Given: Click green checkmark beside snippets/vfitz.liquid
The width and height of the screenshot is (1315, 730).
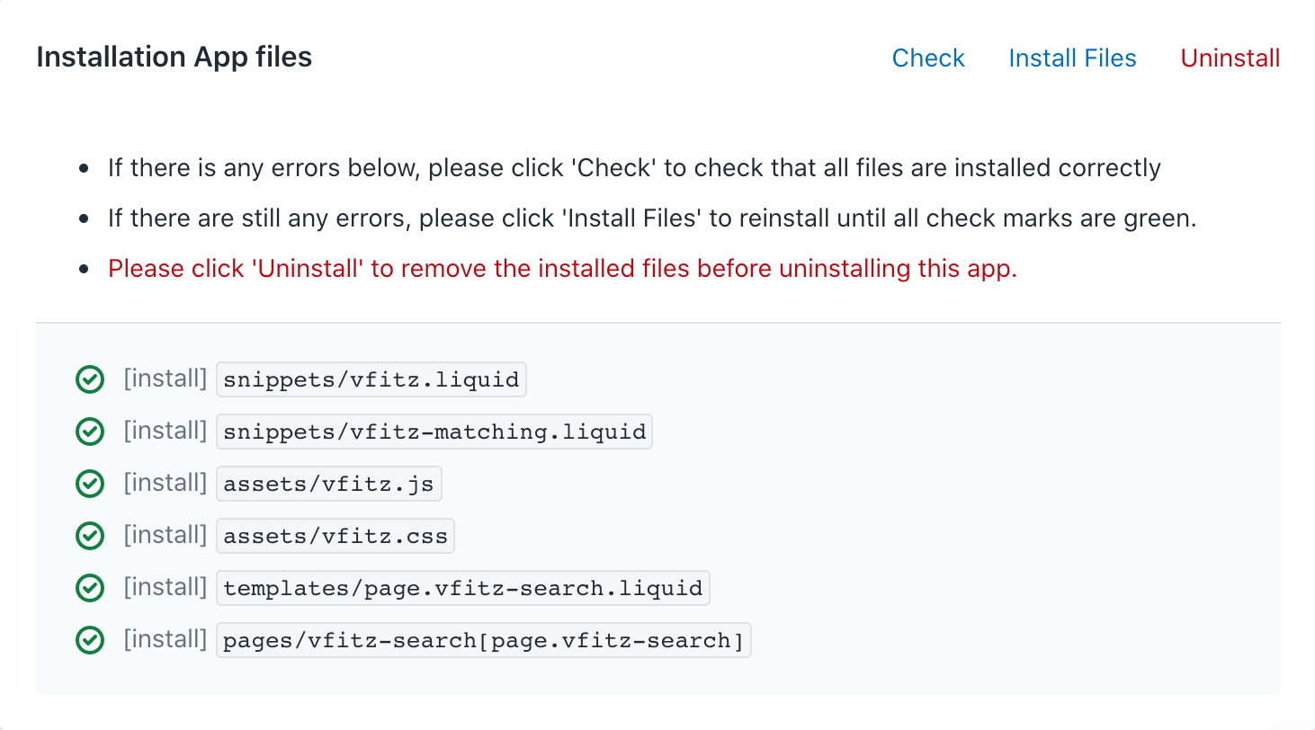Looking at the screenshot, I should (x=89, y=380).
